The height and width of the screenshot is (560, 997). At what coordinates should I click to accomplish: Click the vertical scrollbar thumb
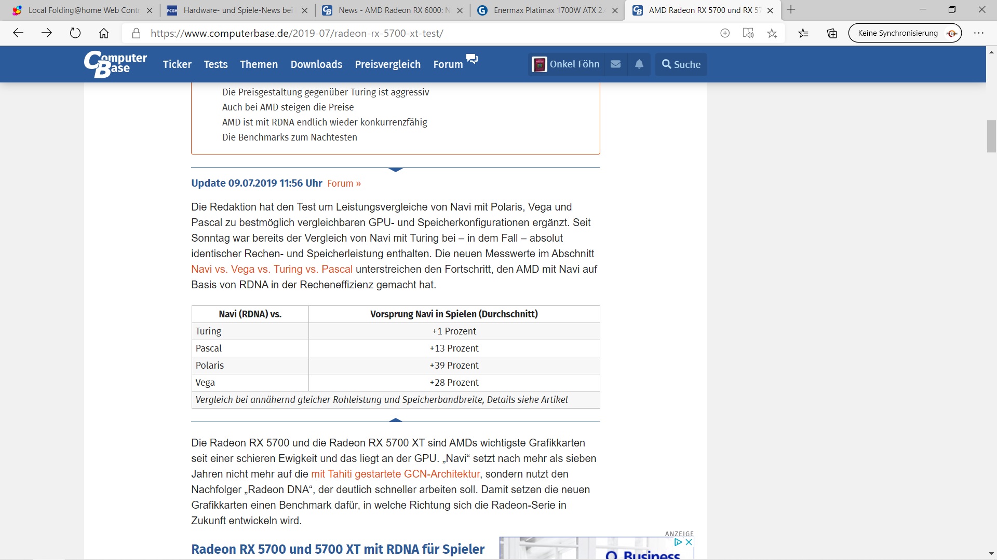[x=991, y=136]
